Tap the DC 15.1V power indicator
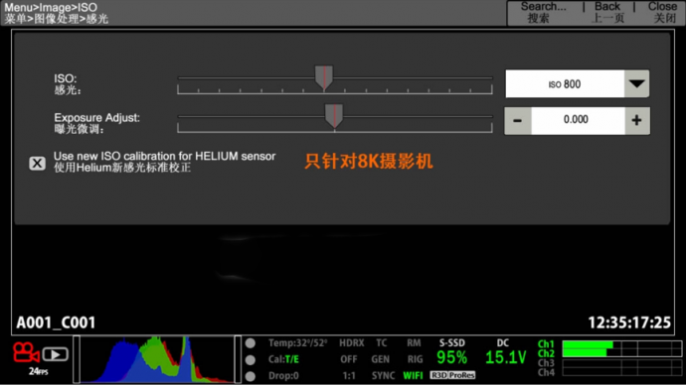This screenshot has width=686, height=385. click(x=505, y=352)
